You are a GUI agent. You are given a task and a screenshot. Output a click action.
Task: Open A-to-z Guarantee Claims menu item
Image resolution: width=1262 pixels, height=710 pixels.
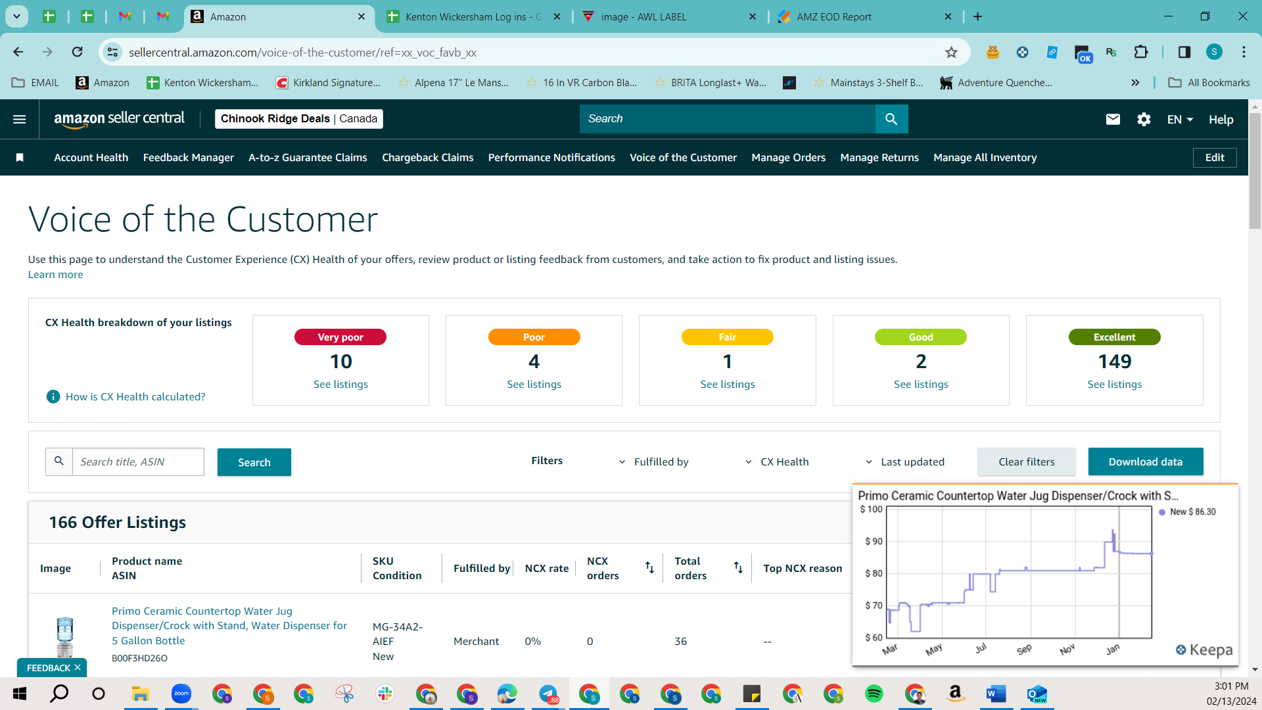tap(308, 158)
